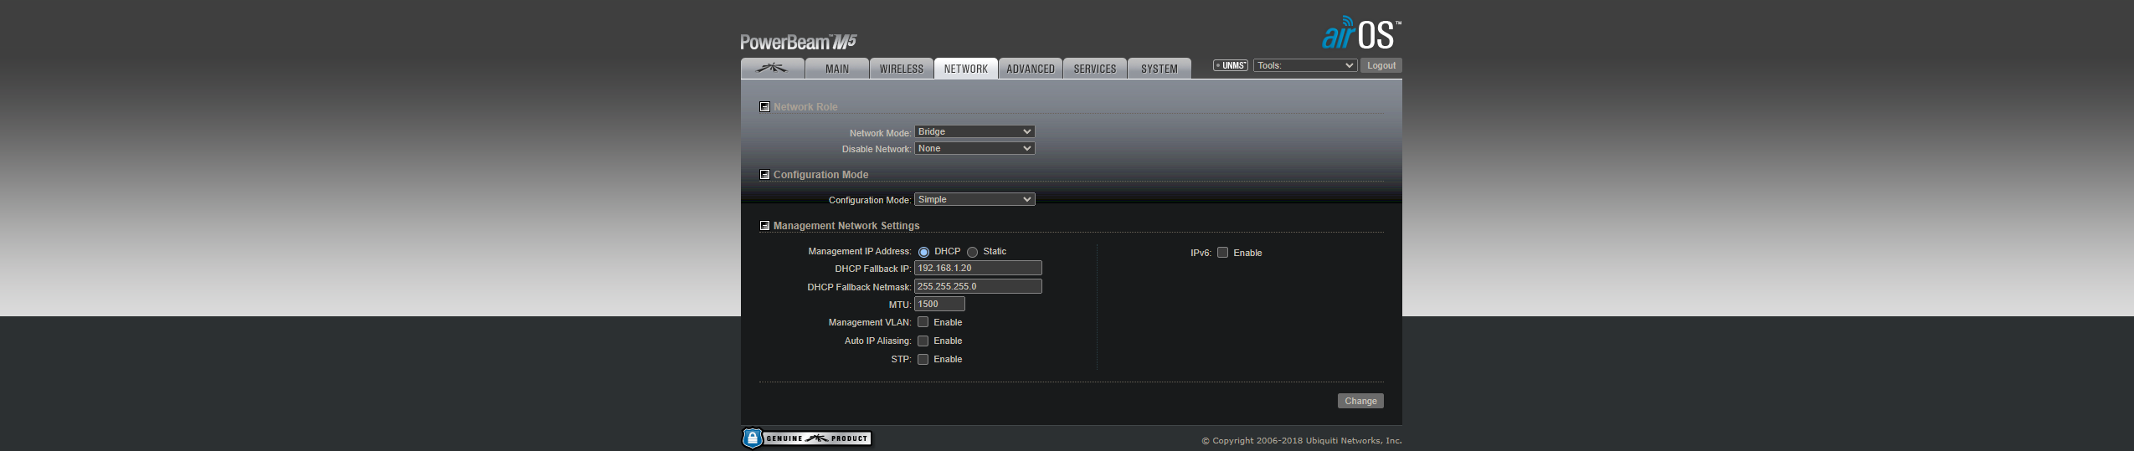Viewport: 2134px width, 451px height.
Task: Click the Genuine Product badge
Action: pyautogui.click(x=807, y=438)
